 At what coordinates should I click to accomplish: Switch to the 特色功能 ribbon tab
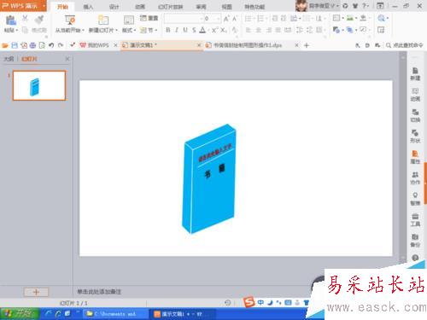pyautogui.click(x=254, y=7)
